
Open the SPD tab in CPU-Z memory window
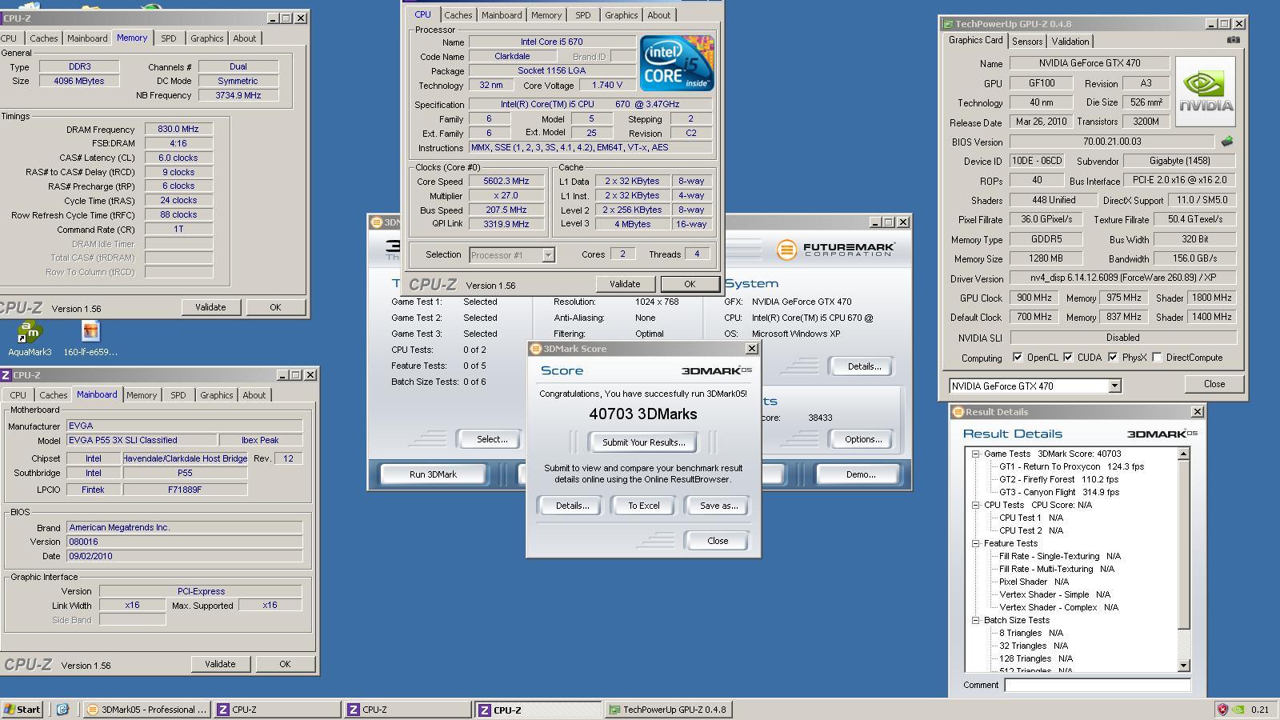click(168, 38)
